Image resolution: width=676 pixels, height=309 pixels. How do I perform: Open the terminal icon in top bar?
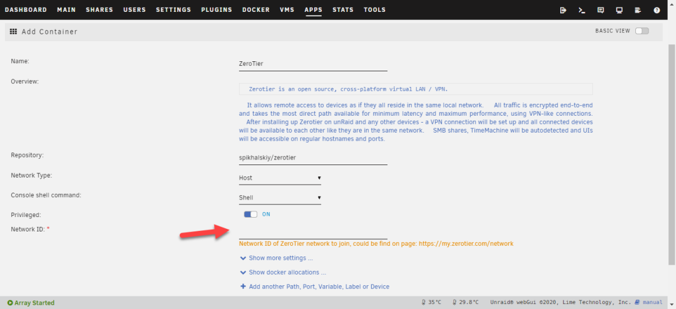point(581,11)
